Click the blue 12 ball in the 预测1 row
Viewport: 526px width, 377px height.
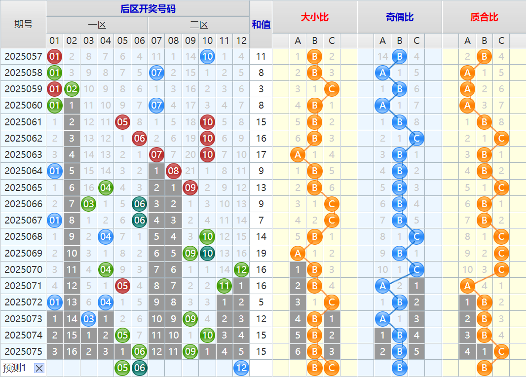point(241,368)
